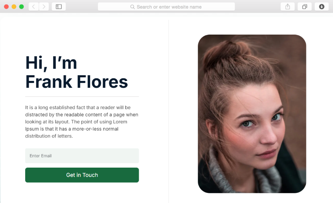Open the tabs overview icon

[305, 7]
